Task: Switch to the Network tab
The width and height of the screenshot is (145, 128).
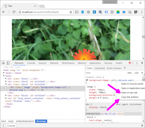Action: 54,63
